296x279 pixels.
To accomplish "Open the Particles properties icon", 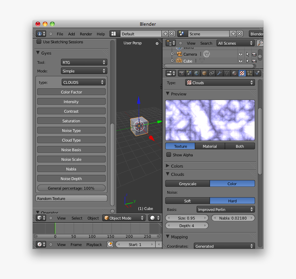I will (250, 73).
